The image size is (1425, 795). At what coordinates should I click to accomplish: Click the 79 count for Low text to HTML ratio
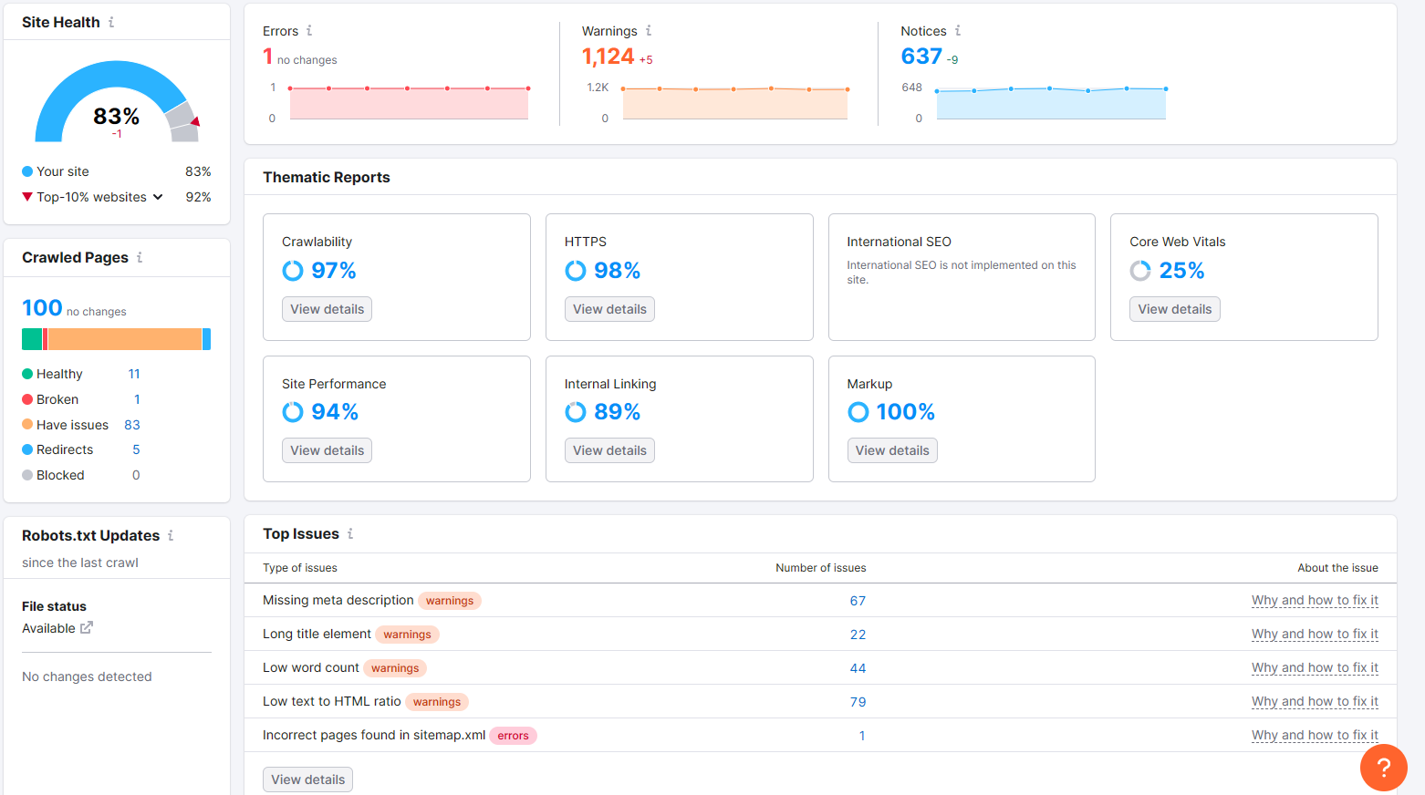[858, 702]
